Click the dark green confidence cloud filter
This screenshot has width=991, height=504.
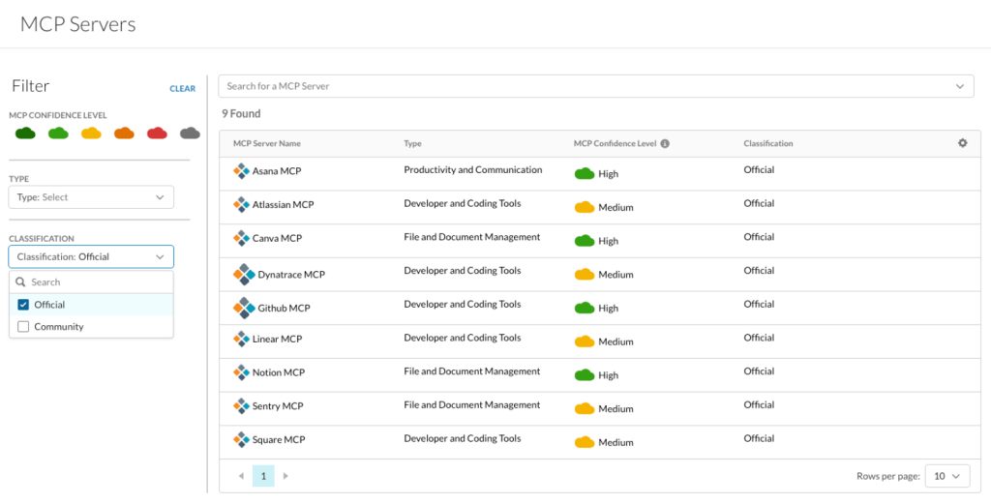(25, 133)
